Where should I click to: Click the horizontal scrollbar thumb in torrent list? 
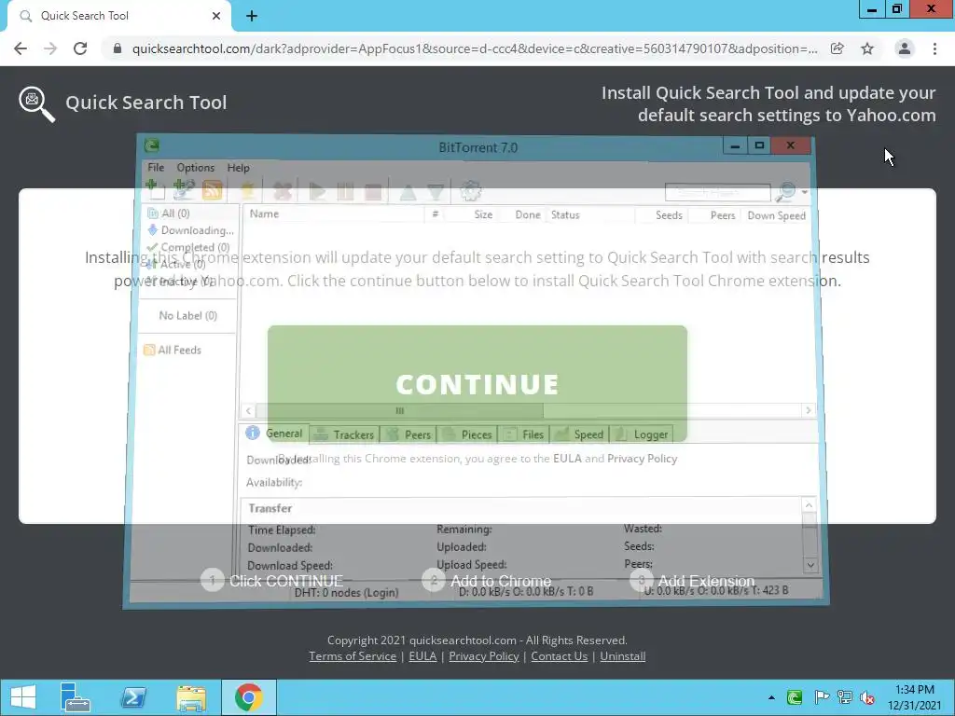pyautogui.click(x=399, y=410)
